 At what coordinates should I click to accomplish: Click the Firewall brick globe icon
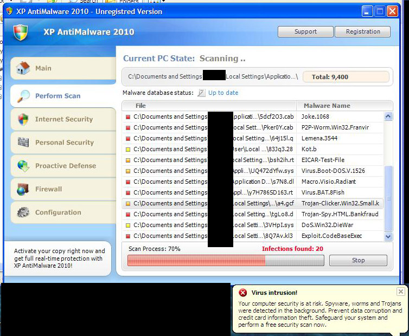coord(23,189)
